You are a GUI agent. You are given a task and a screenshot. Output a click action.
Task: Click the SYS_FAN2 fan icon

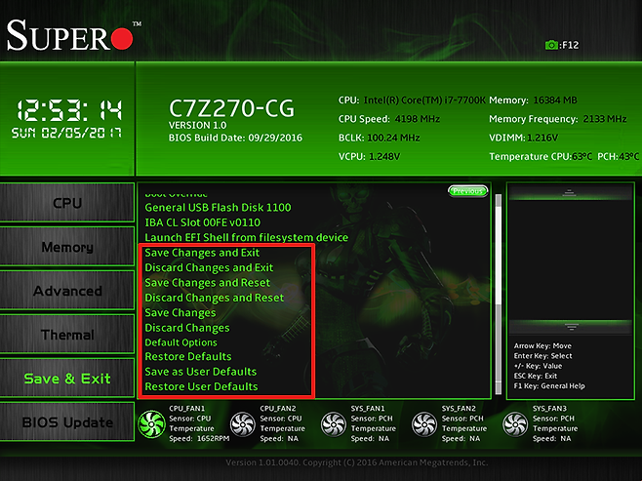(x=424, y=424)
